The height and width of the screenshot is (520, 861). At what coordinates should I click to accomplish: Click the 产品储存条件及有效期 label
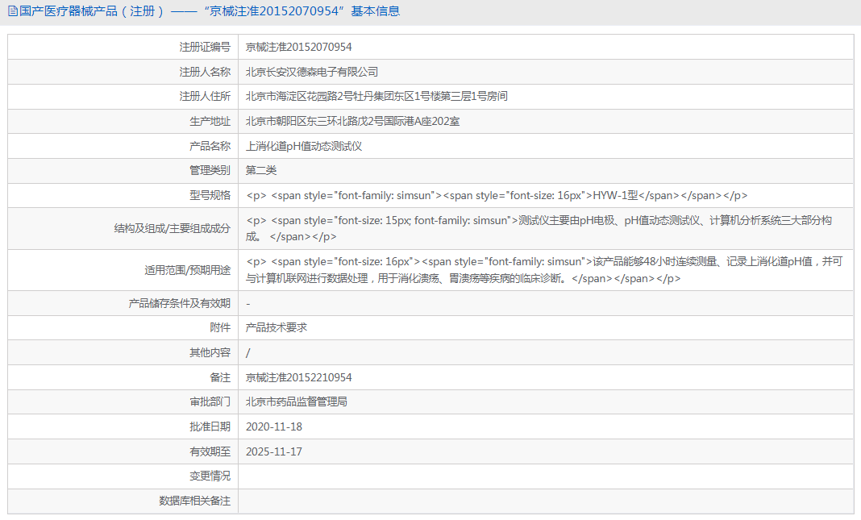[180, 303]
